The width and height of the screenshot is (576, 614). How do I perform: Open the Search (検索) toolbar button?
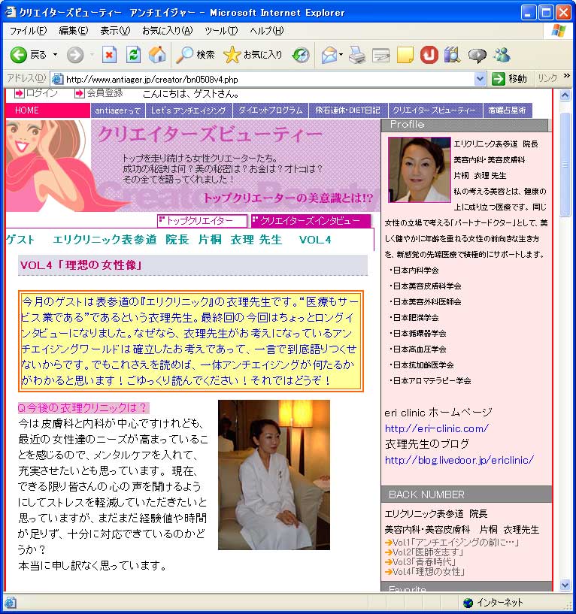[196, 55]
